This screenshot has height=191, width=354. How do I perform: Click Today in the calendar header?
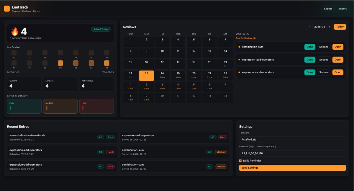(x=340, y=27)
